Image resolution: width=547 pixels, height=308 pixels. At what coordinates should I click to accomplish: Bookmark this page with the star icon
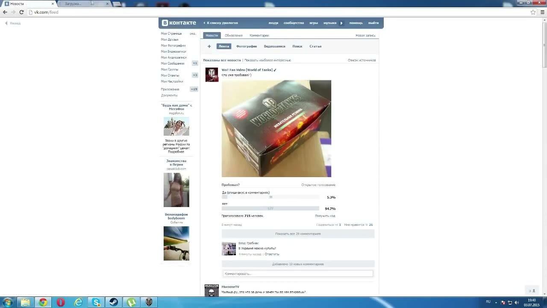click(x=533, y=12)
